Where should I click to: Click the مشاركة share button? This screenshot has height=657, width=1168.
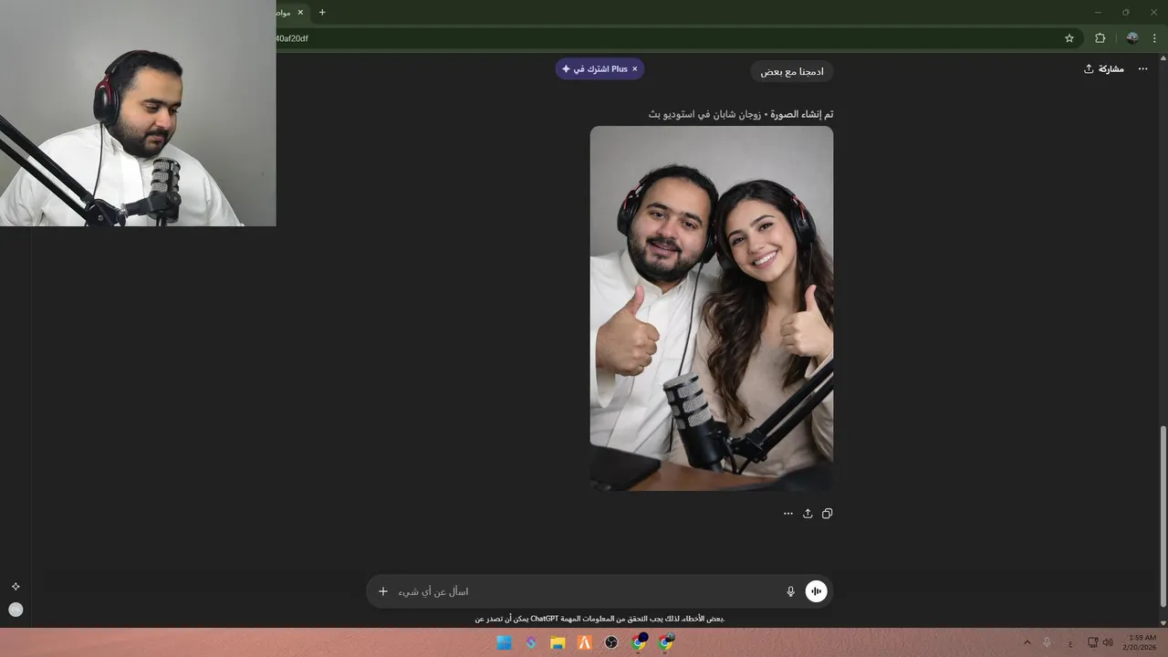point(1103,69)
